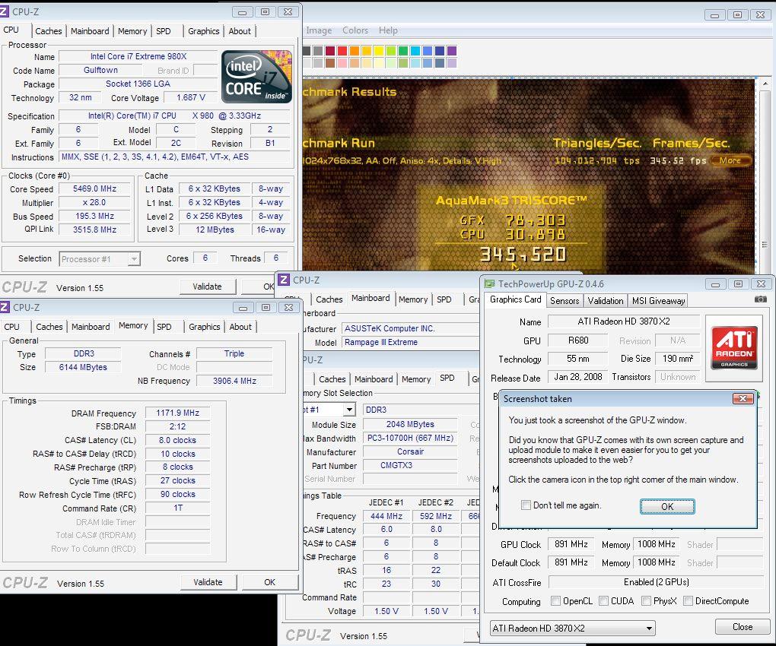Click the NB Frequency 3906.4 MHz value
Image resolution: width=776 pixels, height=646 pixels.
pos(234,381)
